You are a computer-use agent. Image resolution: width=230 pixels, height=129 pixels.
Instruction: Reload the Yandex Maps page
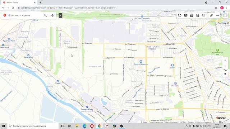[x=13, y=8]
